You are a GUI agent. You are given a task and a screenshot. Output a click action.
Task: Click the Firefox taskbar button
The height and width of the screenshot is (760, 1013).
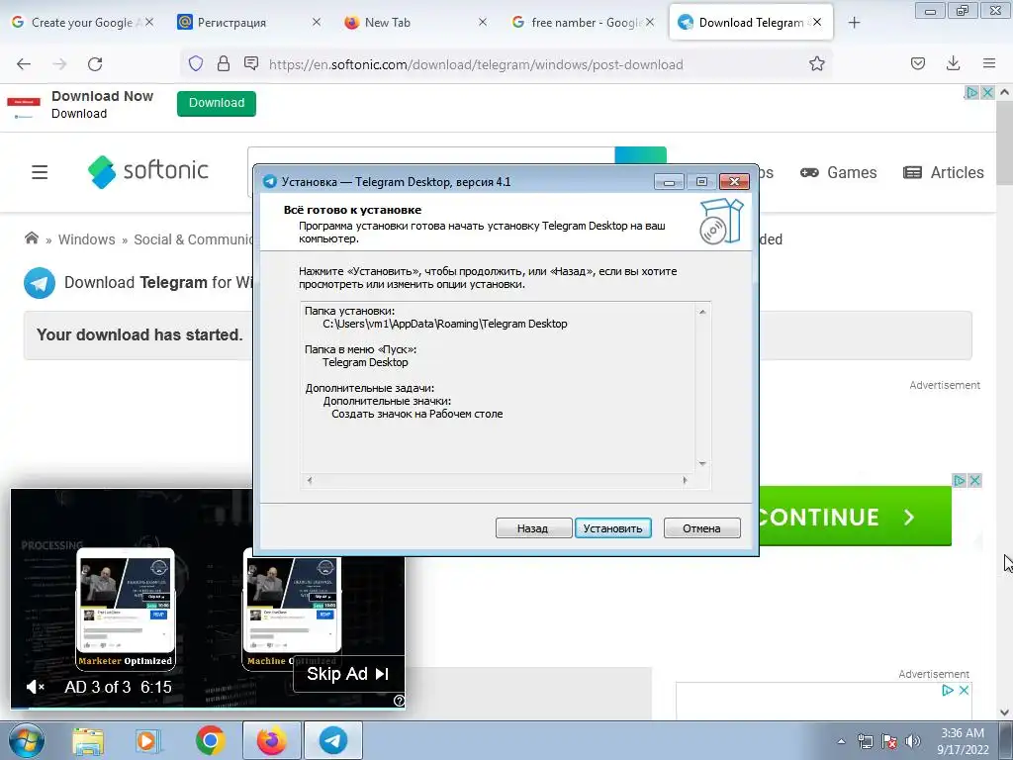[x=271, y=740]
